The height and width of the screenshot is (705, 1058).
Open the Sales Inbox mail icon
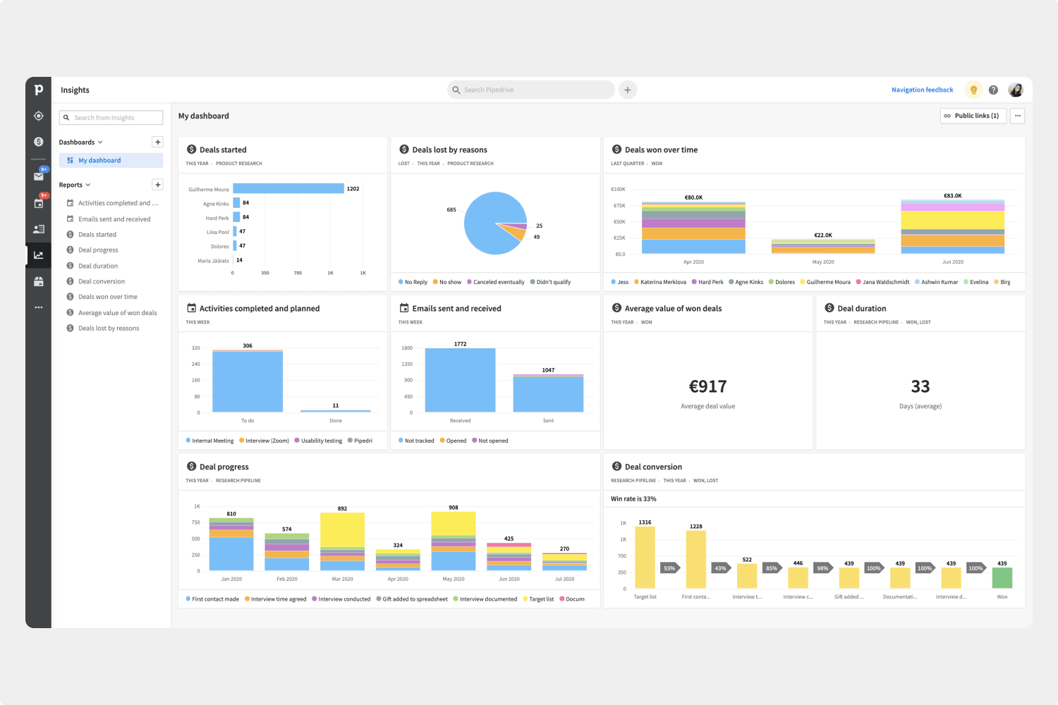tap(39, 176)
